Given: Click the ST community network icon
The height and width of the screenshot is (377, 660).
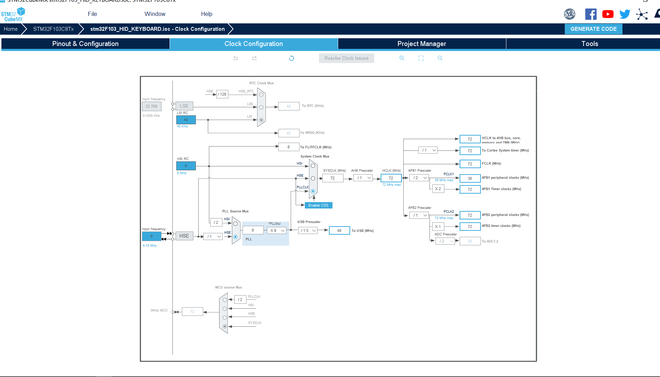Looking at the screenshot, I should (x=642, y=14).
